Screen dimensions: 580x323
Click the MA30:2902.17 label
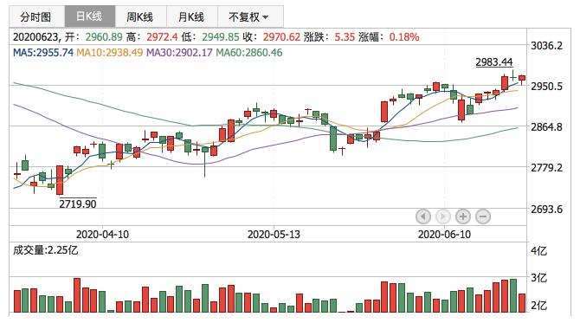(x=179, y=53)
